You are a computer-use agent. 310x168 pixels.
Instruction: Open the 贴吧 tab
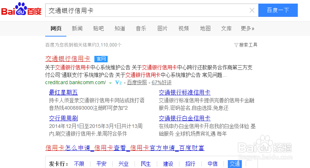pos(98,29)
